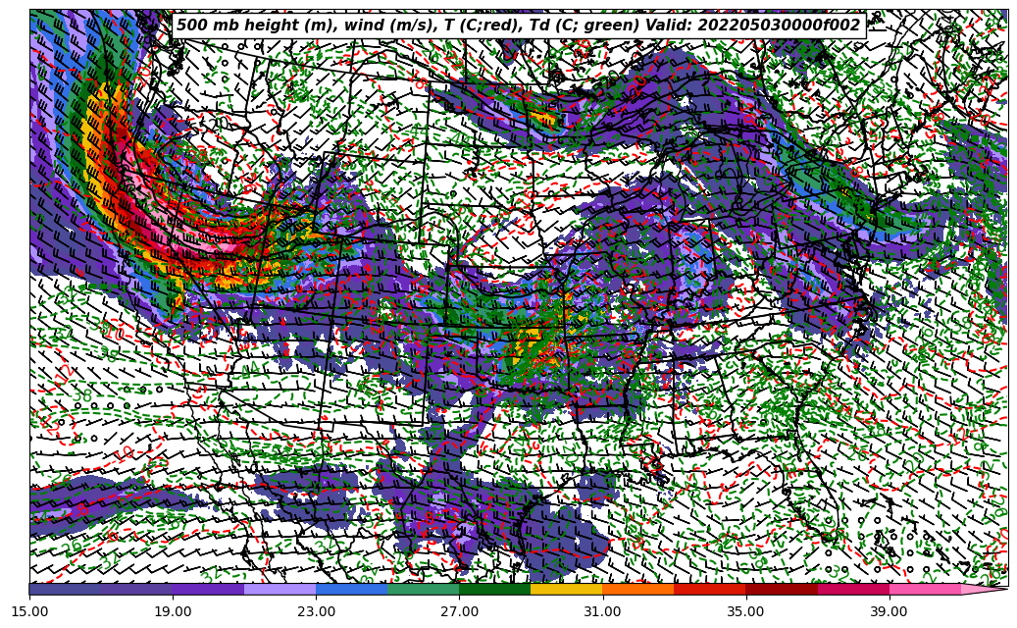Click the 23.00 colorbar tick label
The width and height of the screenshot is (1017, 628).
tap(316, 611)
